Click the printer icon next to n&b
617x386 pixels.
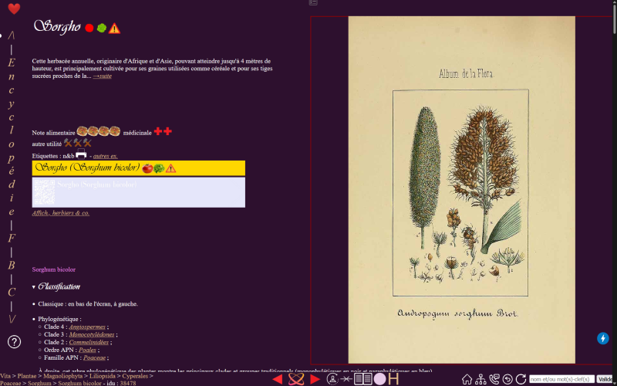tap(81, 154)
